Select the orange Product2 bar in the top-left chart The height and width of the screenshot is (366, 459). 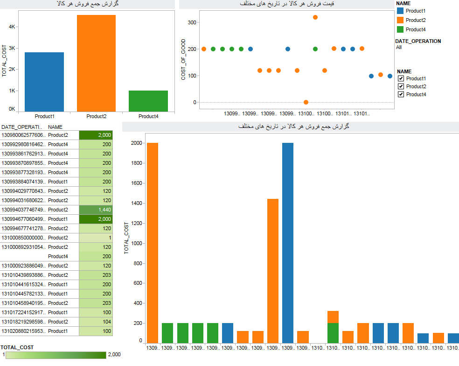(96, 63)
